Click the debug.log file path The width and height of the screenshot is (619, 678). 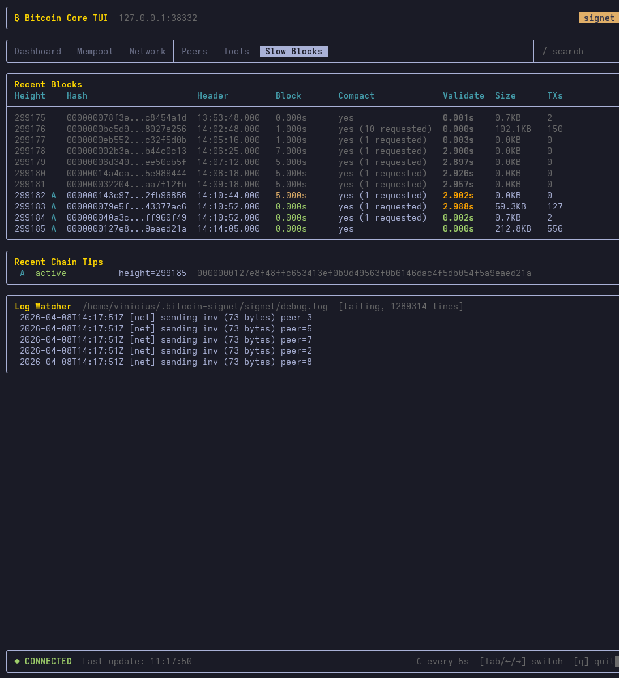(x=204, y=307)
